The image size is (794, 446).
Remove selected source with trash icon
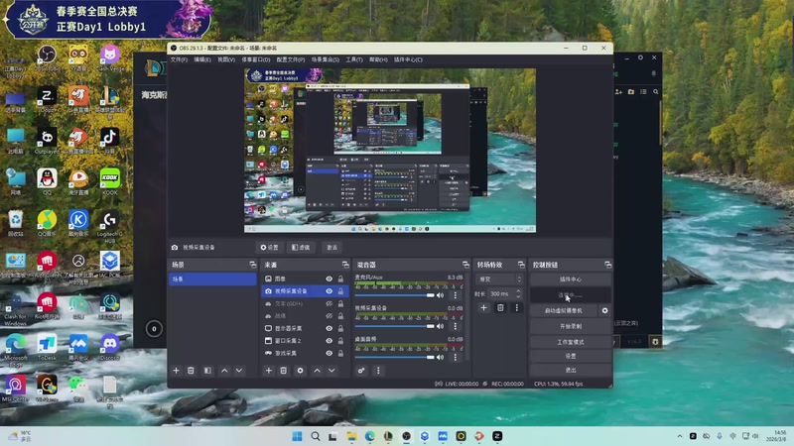tap(284, 371)
